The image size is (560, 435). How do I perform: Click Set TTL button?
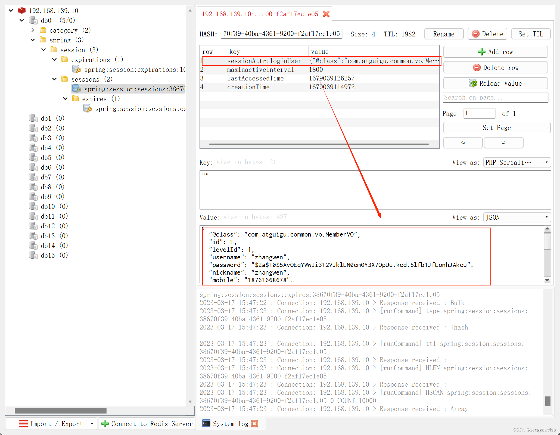click(x=530, y=34)
